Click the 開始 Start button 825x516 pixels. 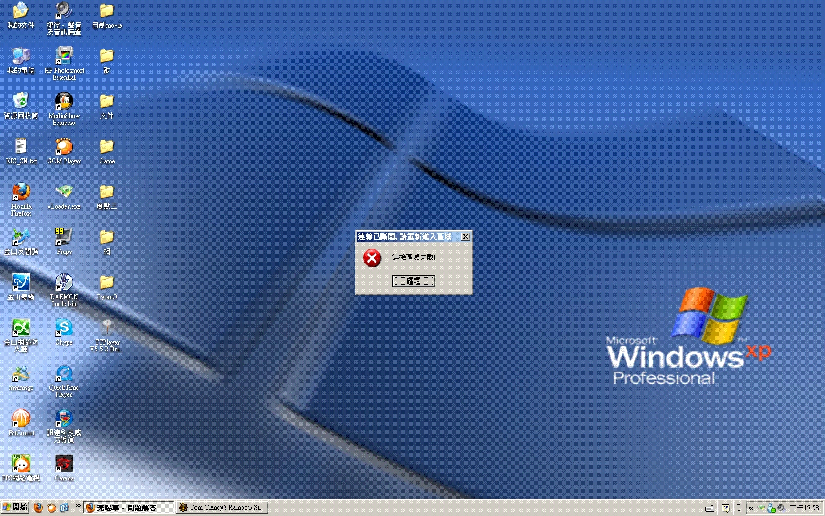click(x=15, y=507)
